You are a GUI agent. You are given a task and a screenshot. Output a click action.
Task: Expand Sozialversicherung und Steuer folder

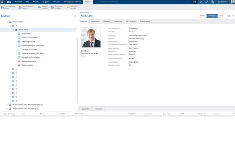point(16,53)
